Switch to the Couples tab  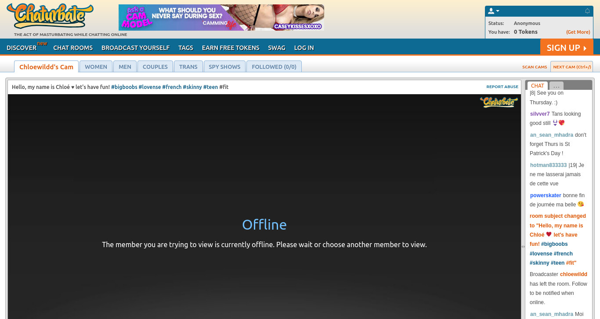pyautogui.click(x=155, y=67)
